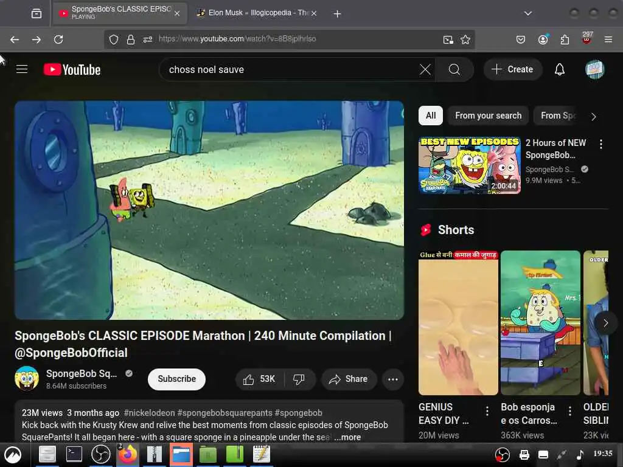623x467 pixels.
Task: Open the Firefox application hamburger menu
Action: (608, 40)
